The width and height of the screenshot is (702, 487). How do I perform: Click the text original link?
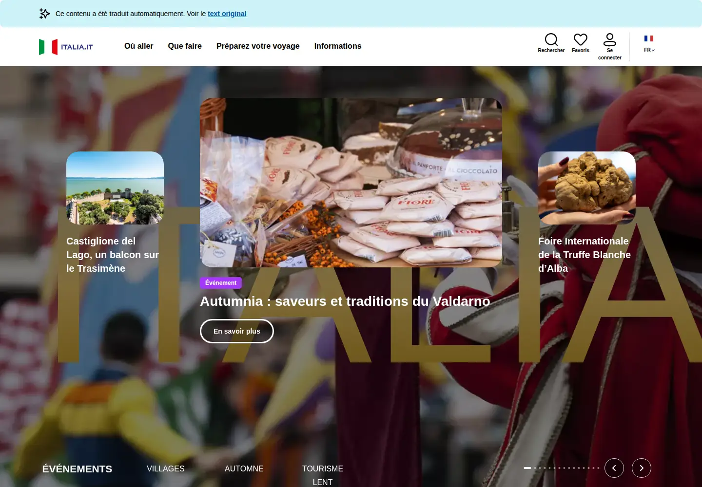(x=227, y=14)
